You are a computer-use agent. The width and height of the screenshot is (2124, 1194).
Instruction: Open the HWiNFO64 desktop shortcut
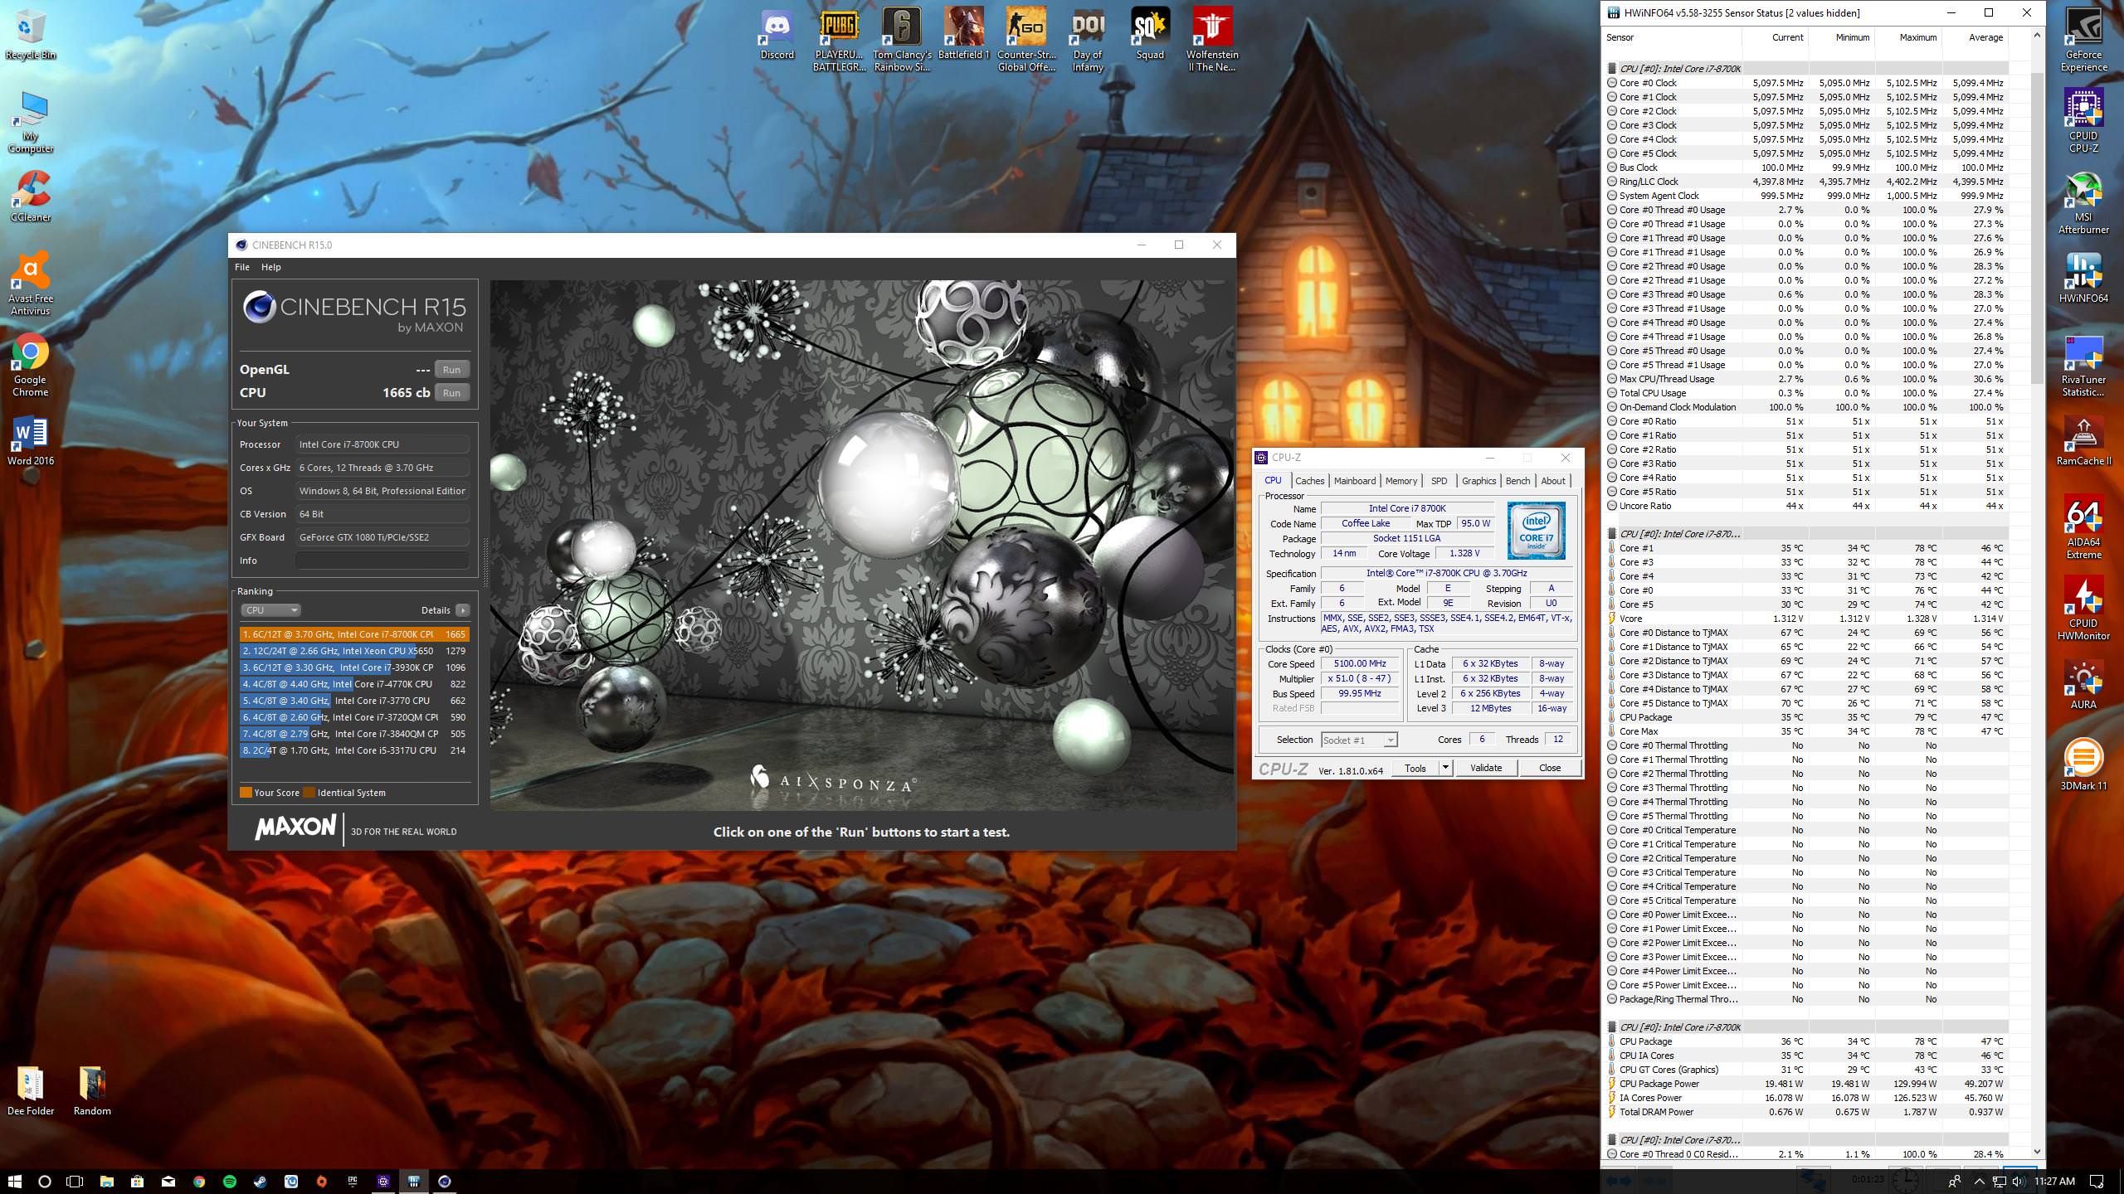click(2083, 279)
